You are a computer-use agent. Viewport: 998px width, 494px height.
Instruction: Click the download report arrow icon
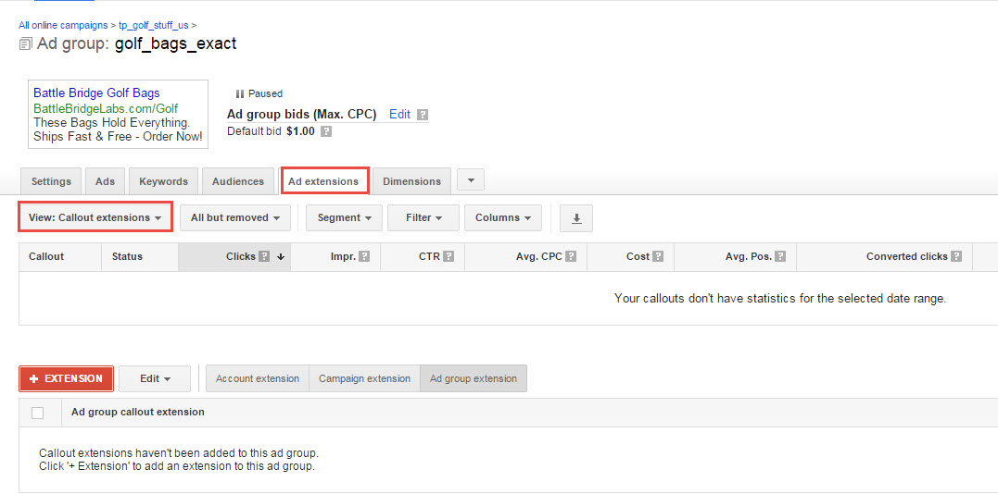576,218
